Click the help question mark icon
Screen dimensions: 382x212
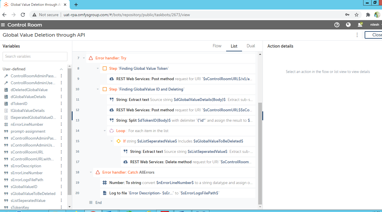point(337,25)
